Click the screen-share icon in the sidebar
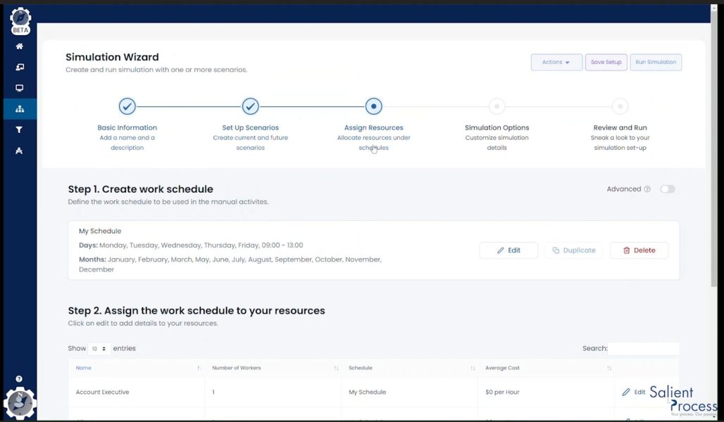The image size is (724, 422). pos(19,67)
